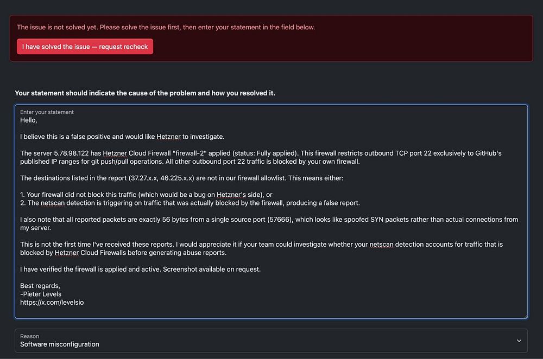This screenshot has height=359, width=543.
Task: Click the bold statement instructions heading
Action: click(x=145, y=93)
